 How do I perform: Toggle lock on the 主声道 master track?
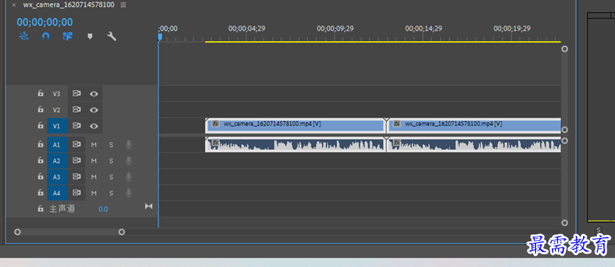[x=41, y=209]
